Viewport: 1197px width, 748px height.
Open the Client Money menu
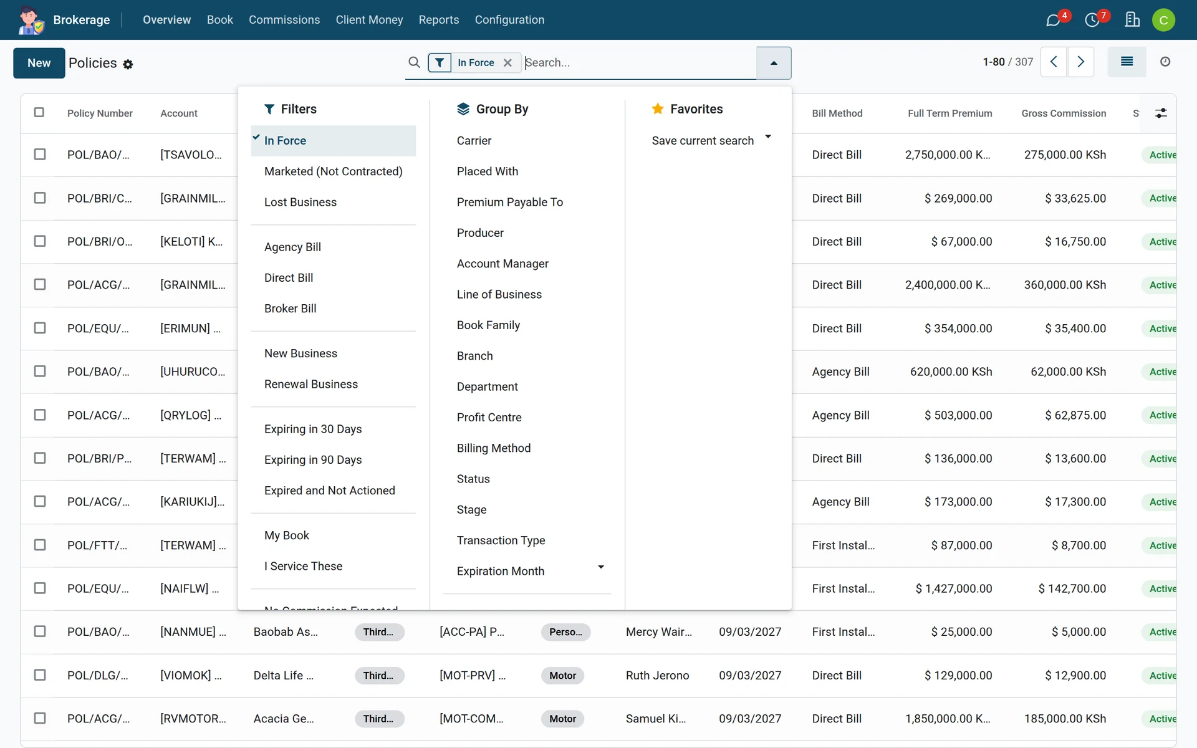(369, 20)
